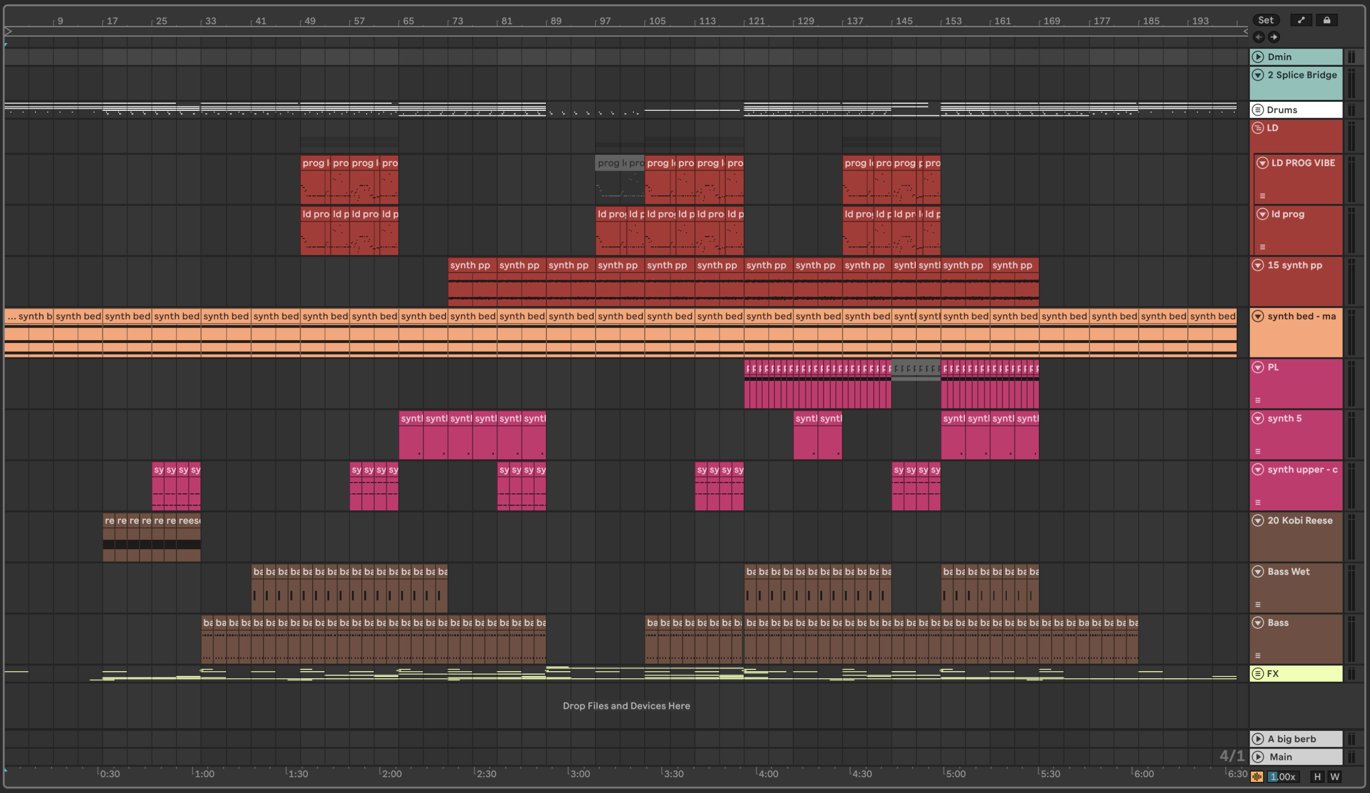
Task: Toggle the orange waveform follow icon
Action: (x=1256, y=777)
